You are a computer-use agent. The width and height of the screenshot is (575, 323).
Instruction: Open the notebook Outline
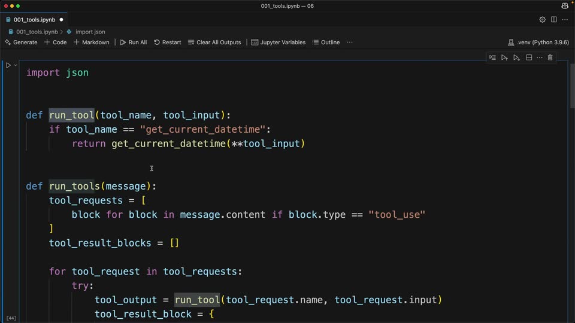[326, 42]
